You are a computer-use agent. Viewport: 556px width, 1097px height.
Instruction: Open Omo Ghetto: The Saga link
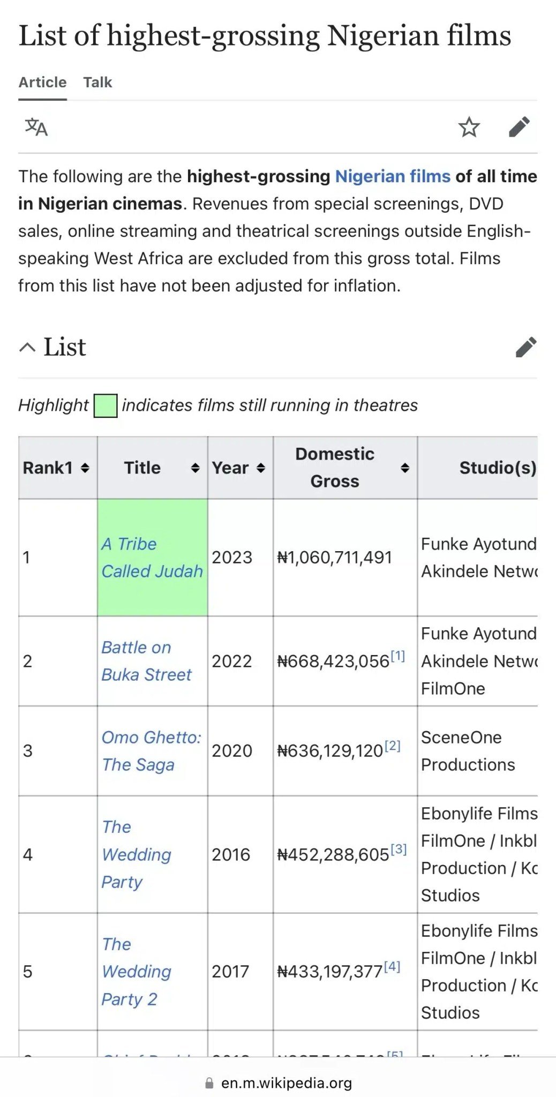click(x=151, y=751)
